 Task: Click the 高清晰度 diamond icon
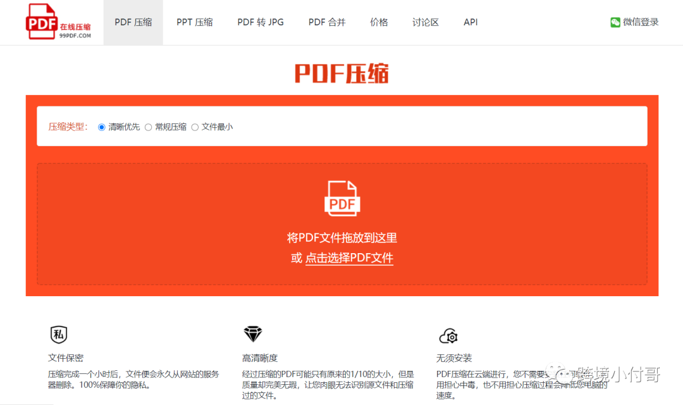point(253,333)
